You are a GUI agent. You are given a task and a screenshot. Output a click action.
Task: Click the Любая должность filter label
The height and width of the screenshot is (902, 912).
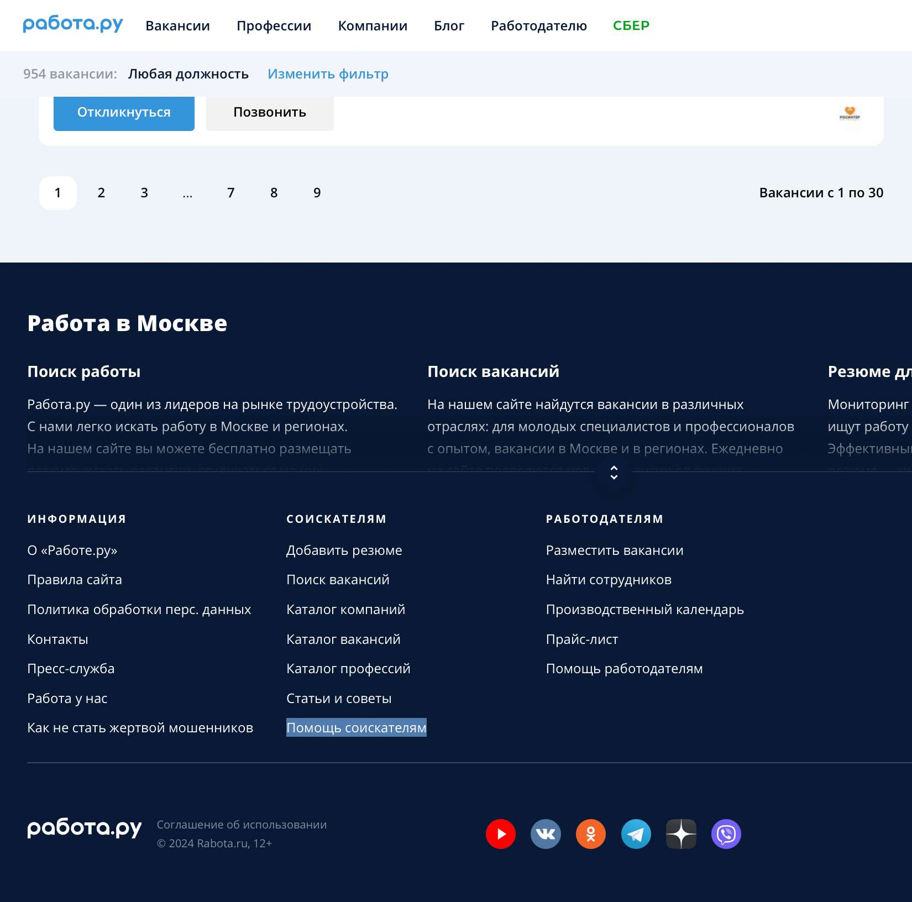click(188, 74)
